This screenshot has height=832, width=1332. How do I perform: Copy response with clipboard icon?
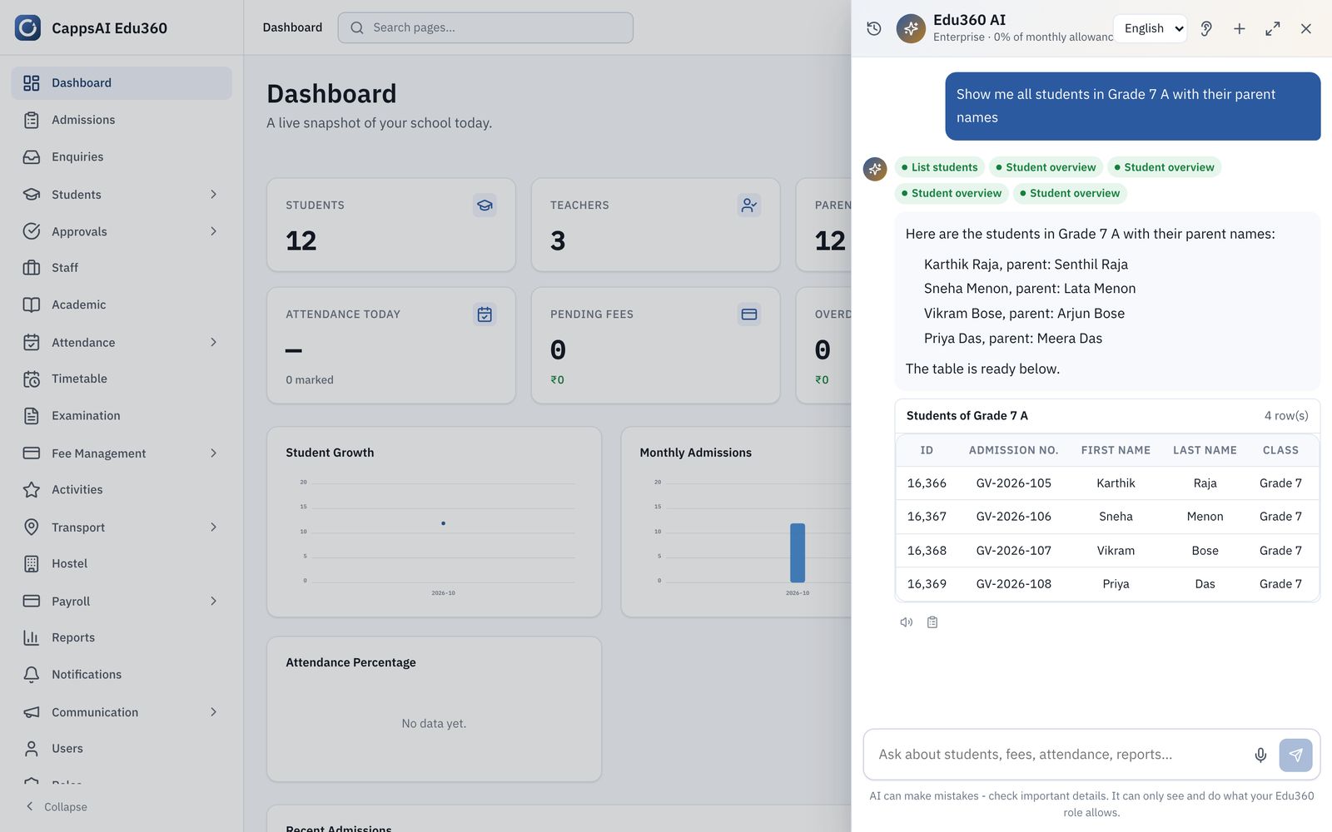(x=932, y=622)
